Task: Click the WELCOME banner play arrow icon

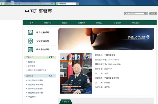Action: coord(148,37)
